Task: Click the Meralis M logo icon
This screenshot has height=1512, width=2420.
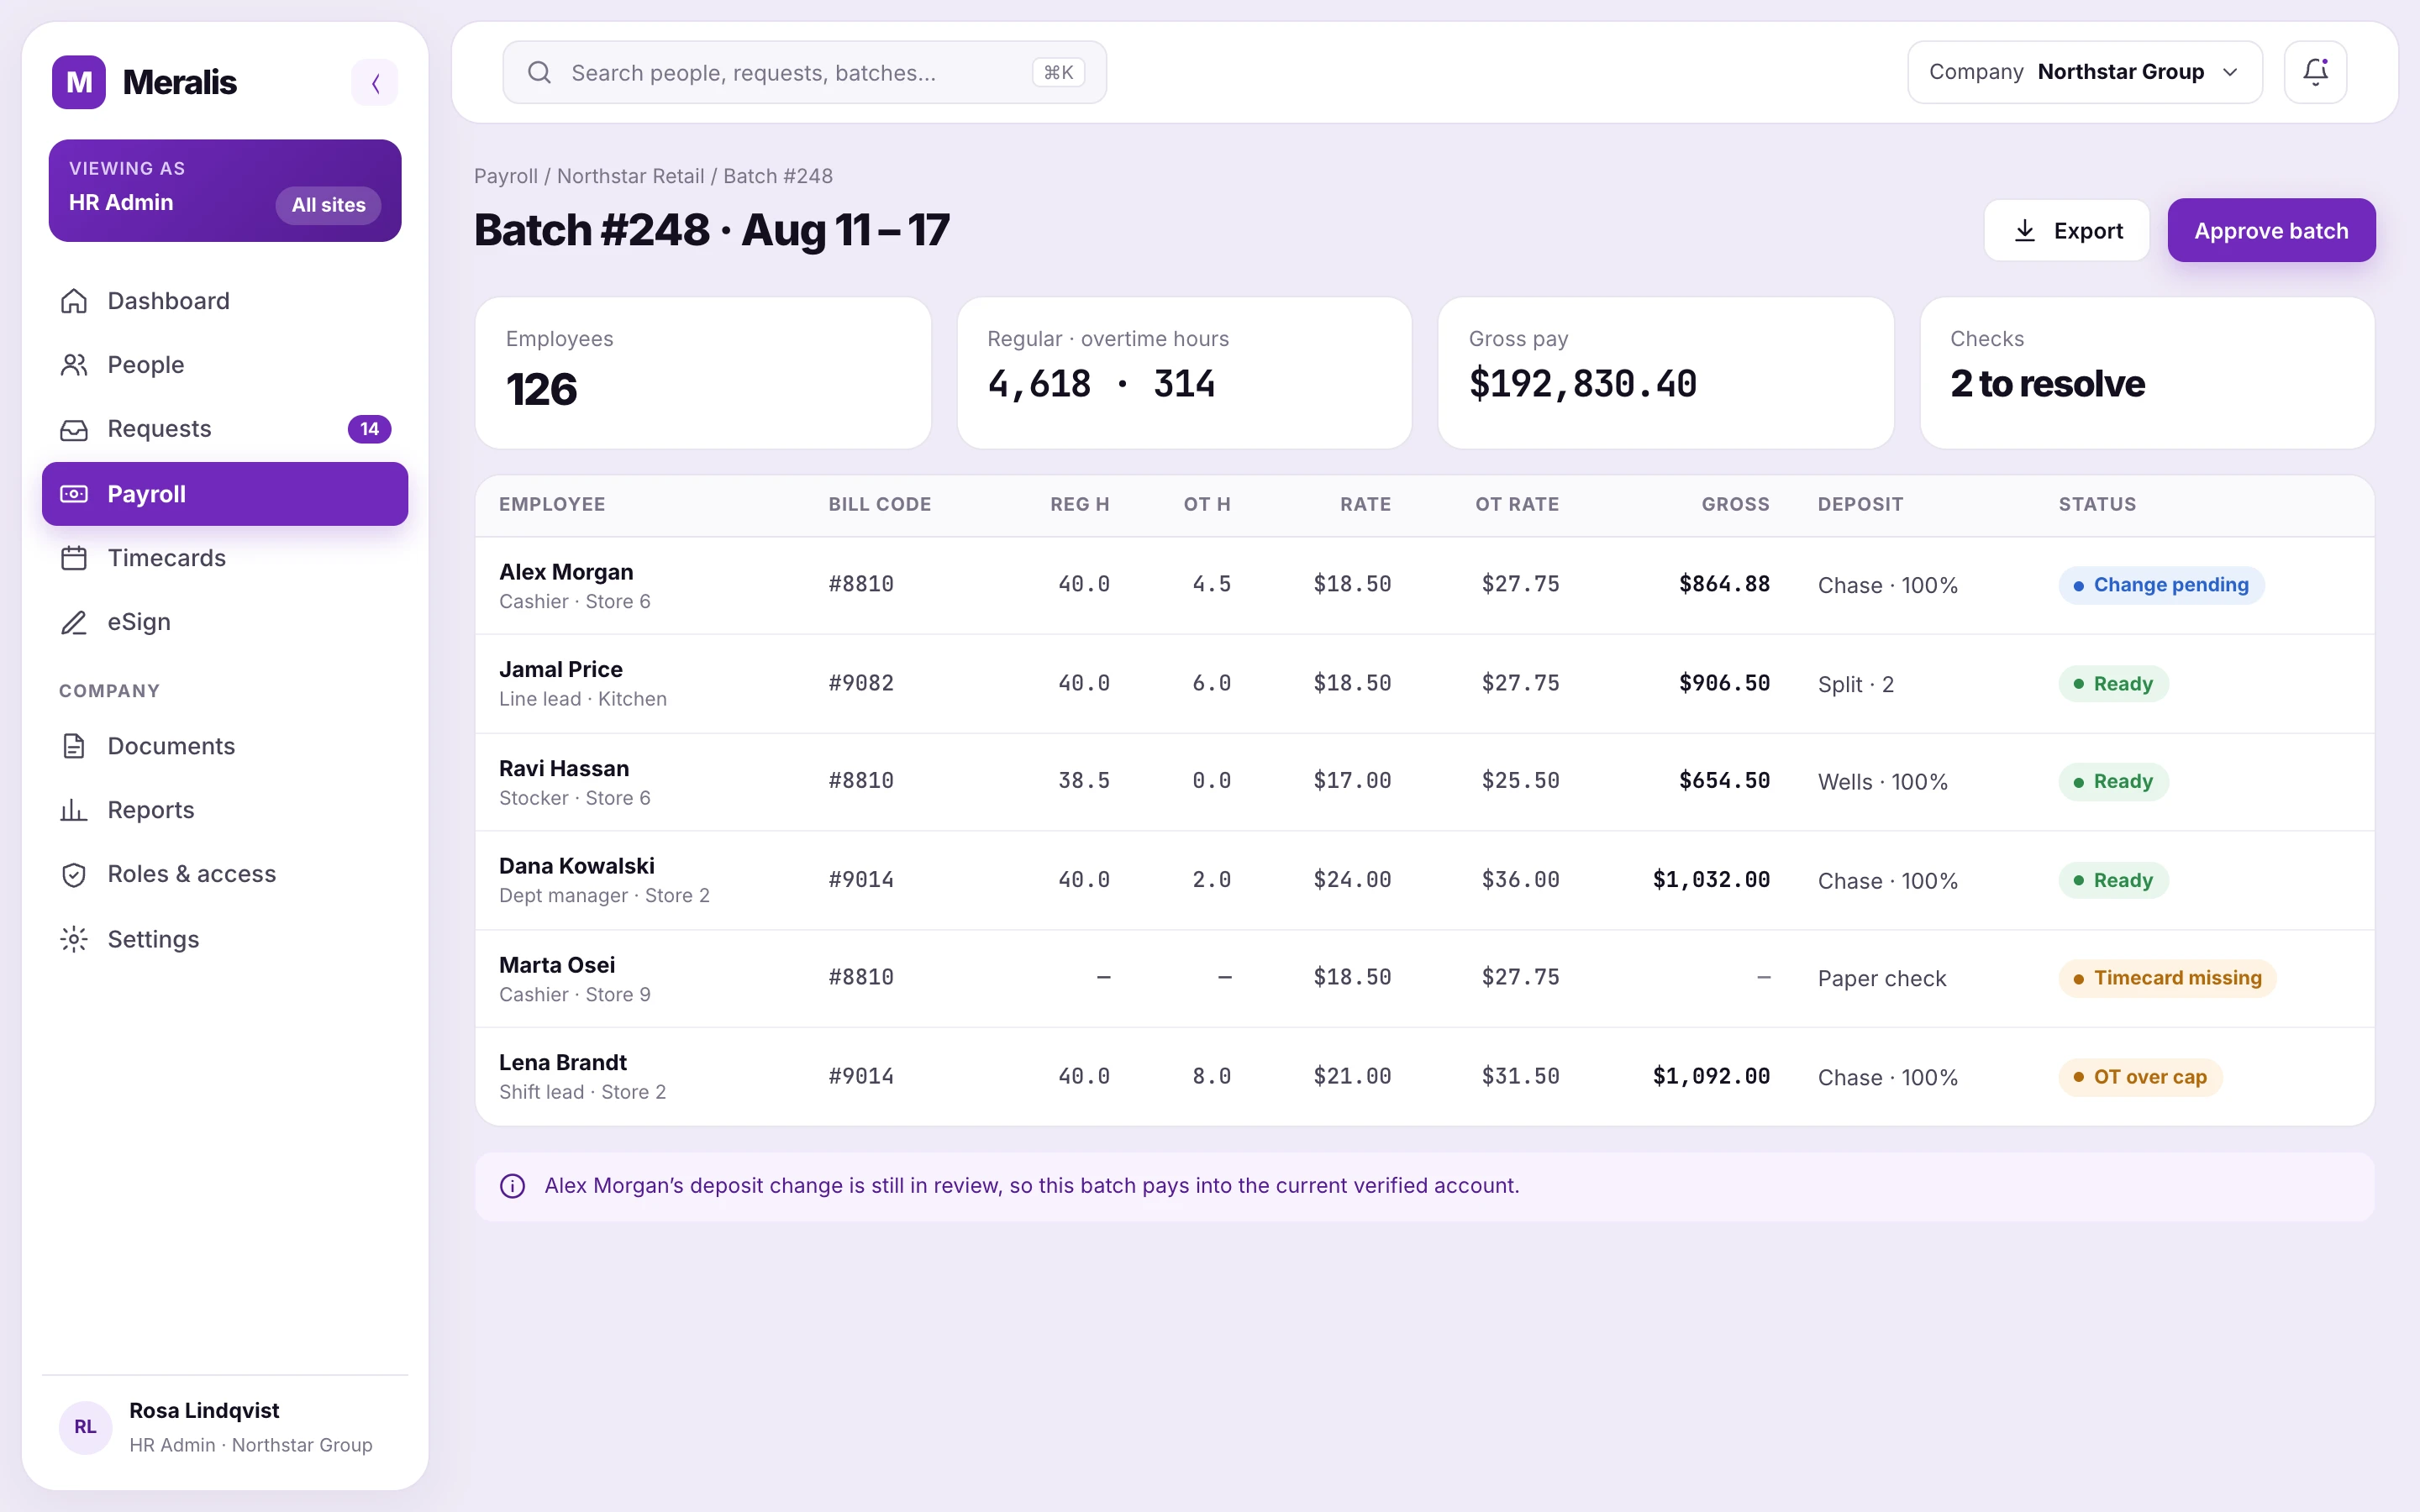Action: coord(79,82)
